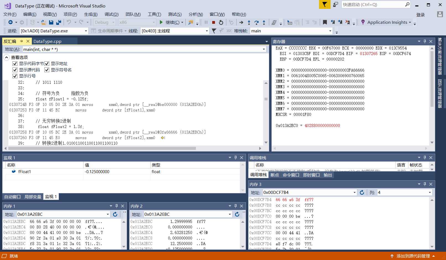Open file with the folder icon
The height and width of the screenshot is (260, 446).
pyautogui.click(x=43, y=22)
